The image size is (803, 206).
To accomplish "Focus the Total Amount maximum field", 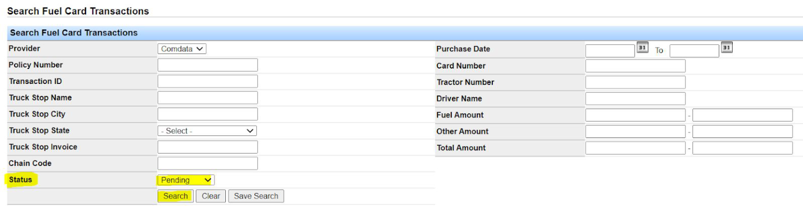I will (742, 148).
